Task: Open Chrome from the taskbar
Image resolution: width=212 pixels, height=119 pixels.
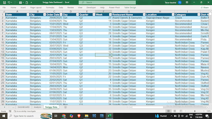Action: point(64,116)
